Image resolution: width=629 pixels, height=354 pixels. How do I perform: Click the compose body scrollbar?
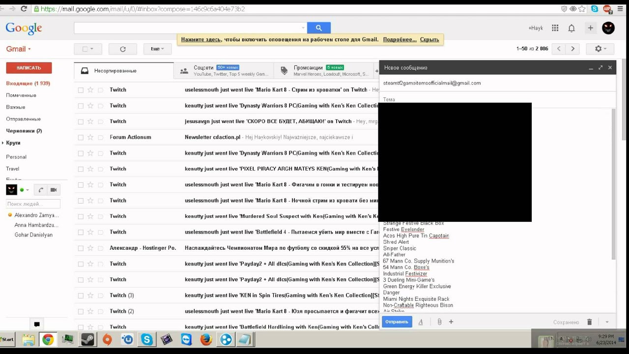click(x=613, y=184)
